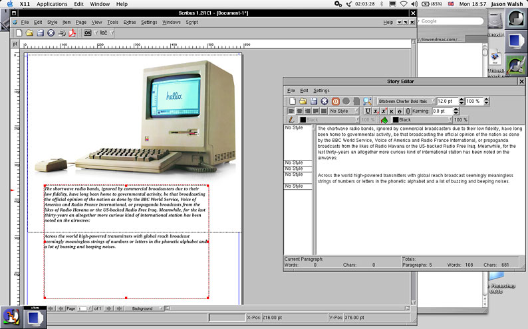The height and width of the screenshot is (329, 528).
Task: Click the Export as PDF icon
Action: 72,33
